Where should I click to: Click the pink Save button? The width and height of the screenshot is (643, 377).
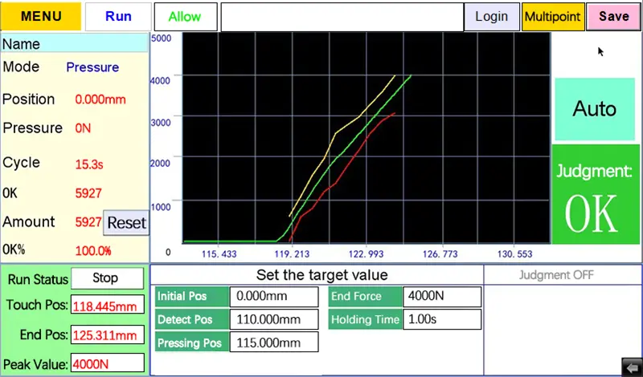[613, 16]
